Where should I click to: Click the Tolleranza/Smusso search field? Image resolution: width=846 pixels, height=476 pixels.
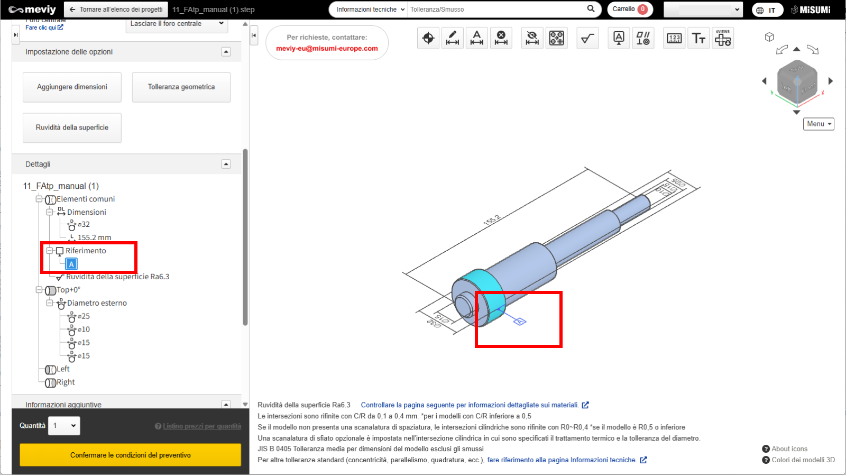tap(497, 10)
